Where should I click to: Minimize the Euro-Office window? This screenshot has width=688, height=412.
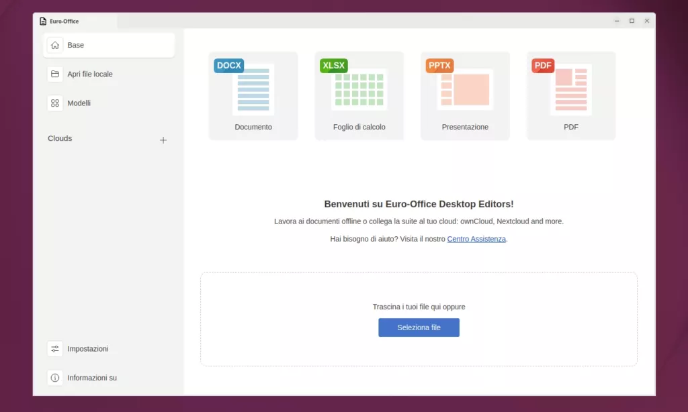[x=617, y=21]
